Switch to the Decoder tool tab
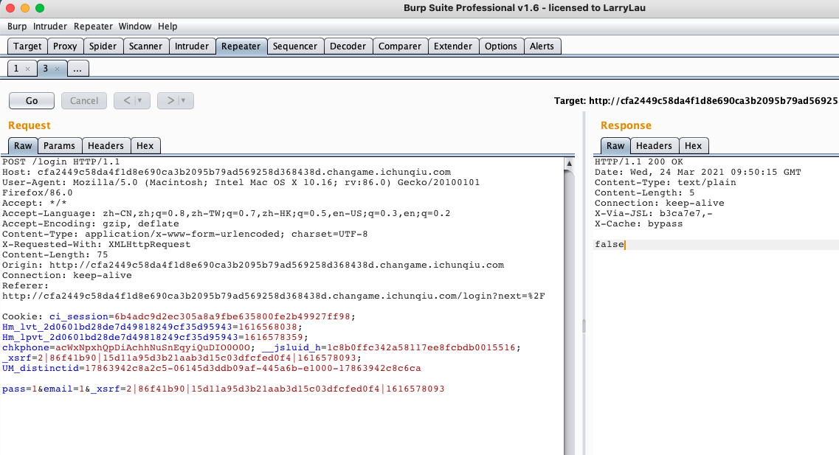 tap(348, 46)
